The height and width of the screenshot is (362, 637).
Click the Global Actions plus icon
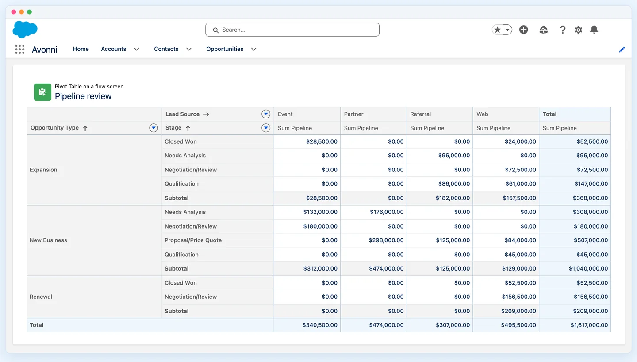point(524,30)
